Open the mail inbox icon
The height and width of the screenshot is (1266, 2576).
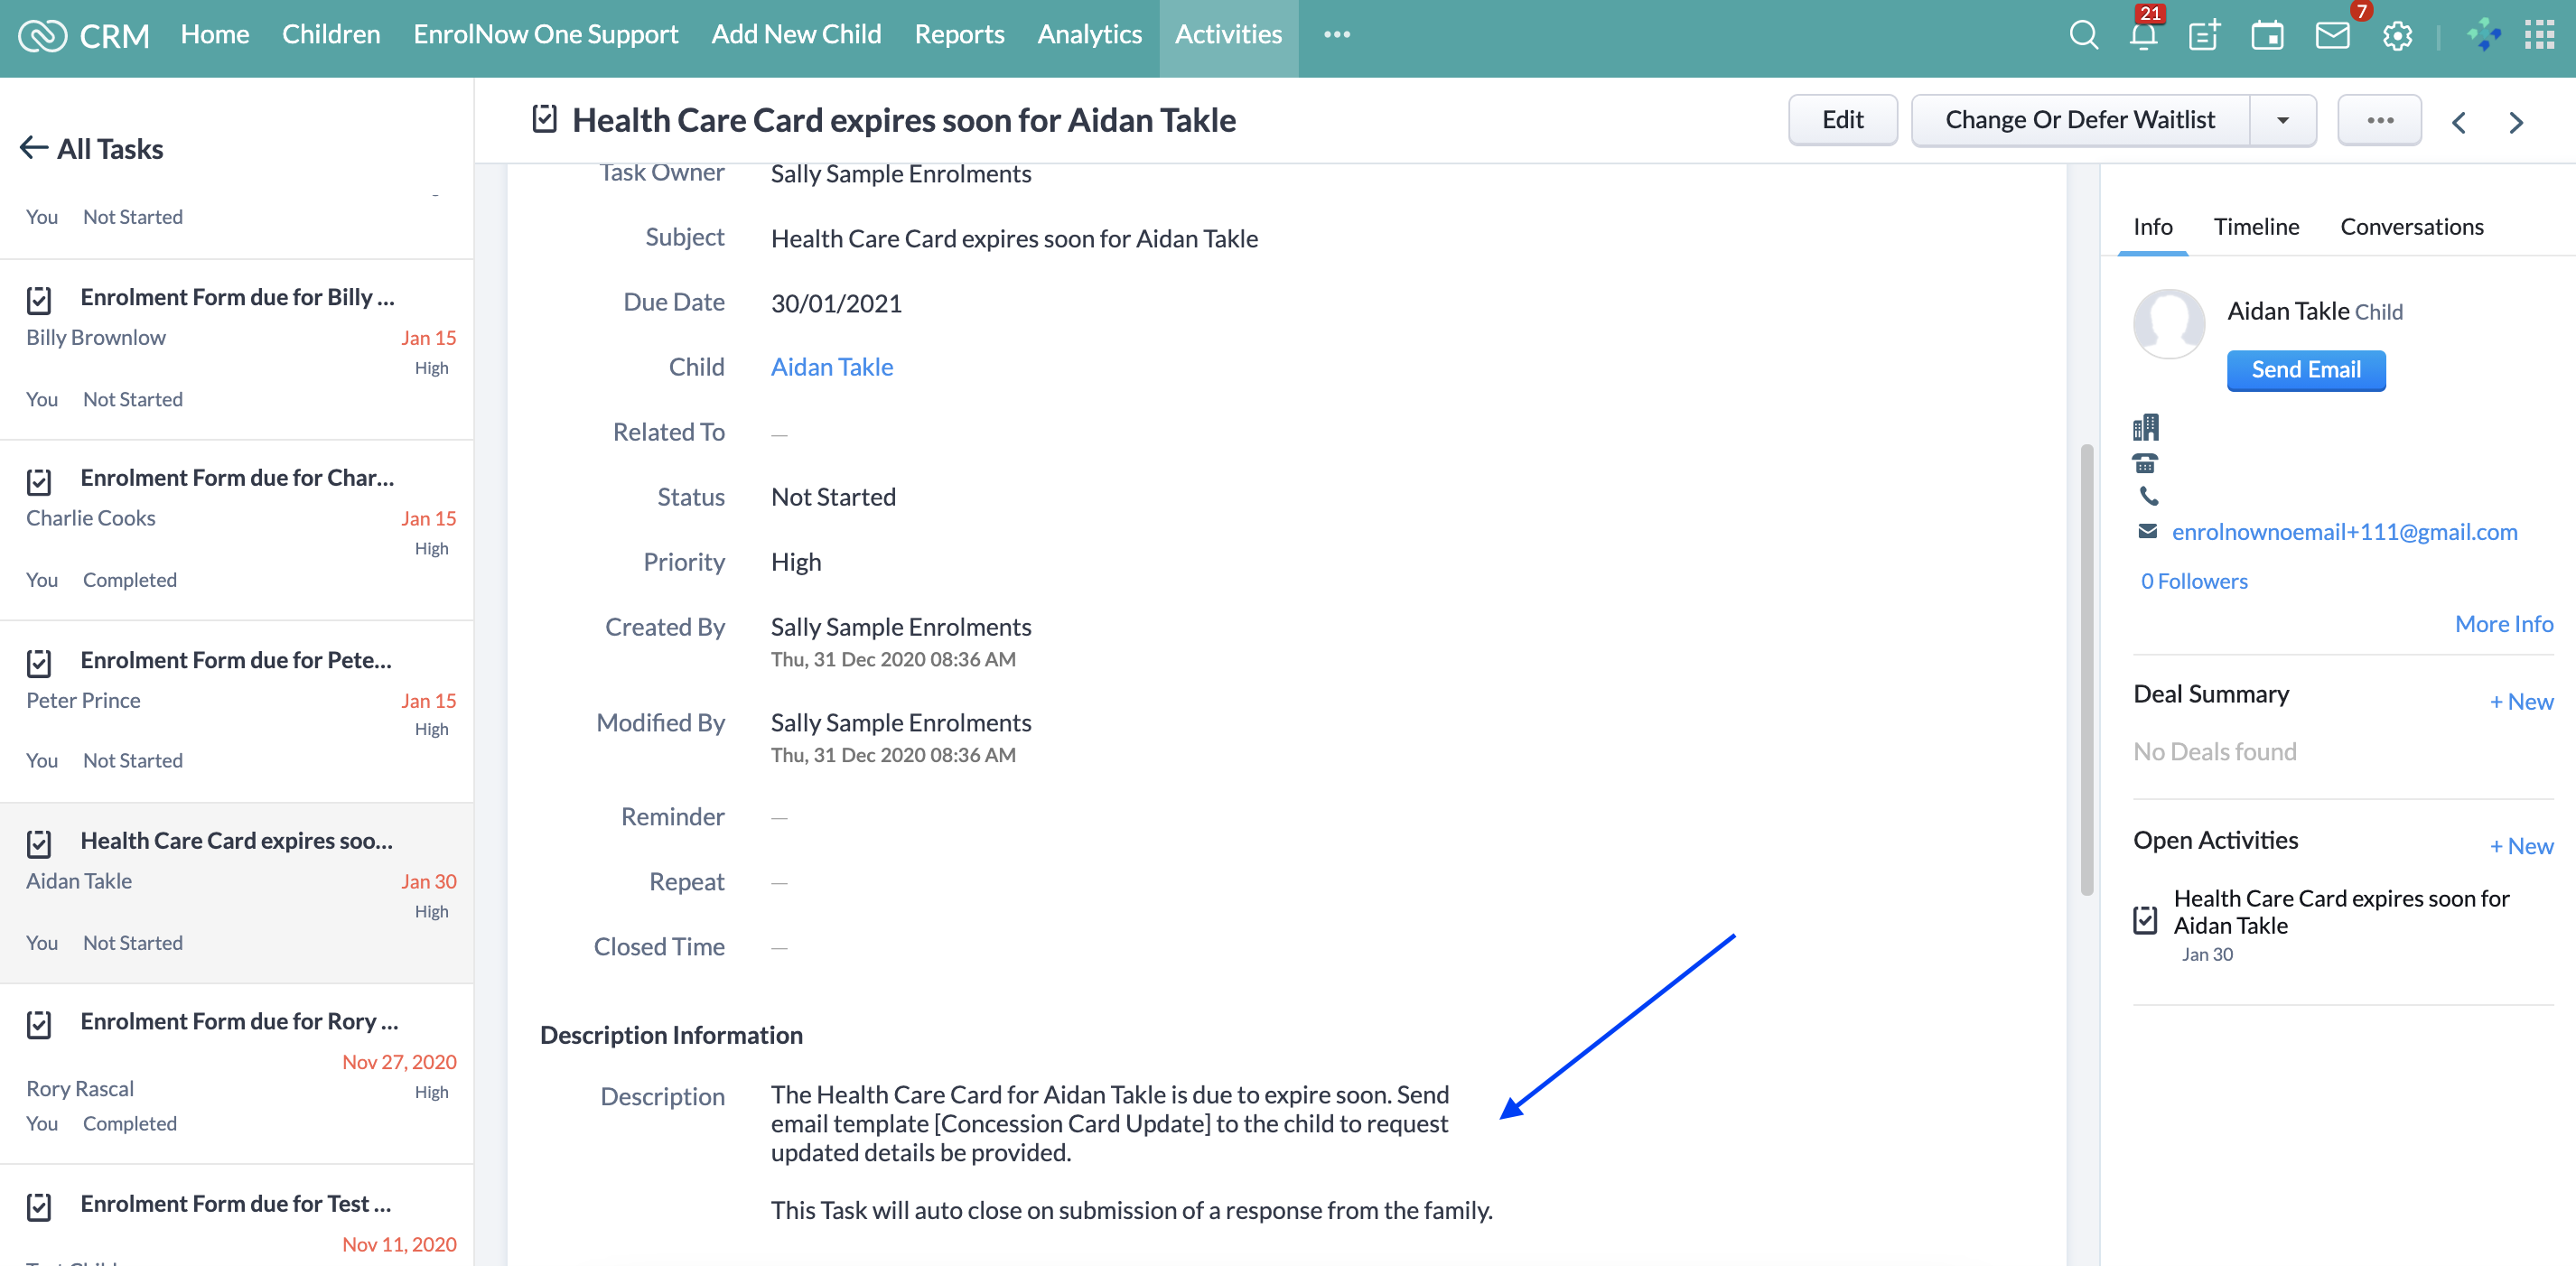coord(2331,36)
